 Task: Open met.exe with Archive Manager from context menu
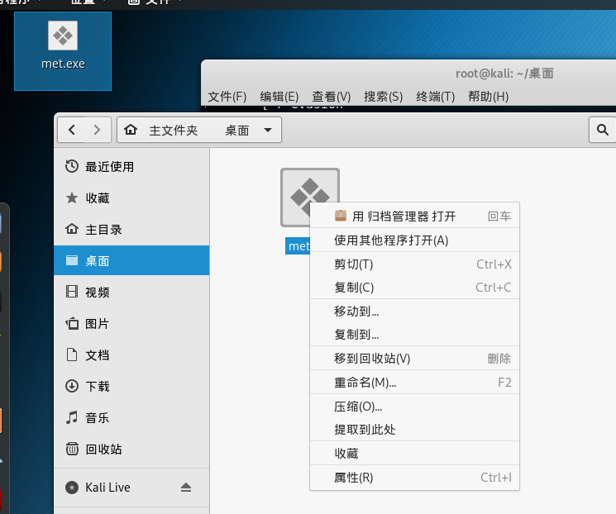pyautogui.click(x=414, y=216)
